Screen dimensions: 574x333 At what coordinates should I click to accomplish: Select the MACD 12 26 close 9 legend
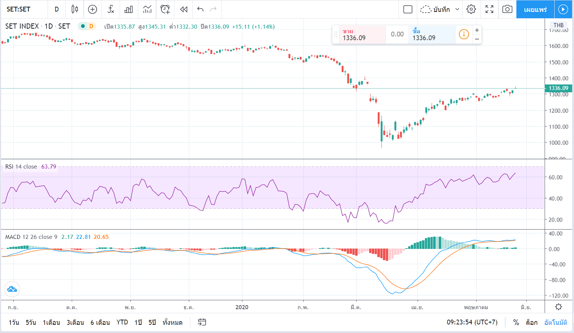(31, 237)
